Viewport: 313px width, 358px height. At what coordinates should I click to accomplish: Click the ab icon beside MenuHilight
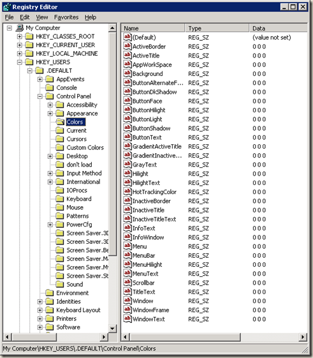pyautogui.click(x=127, y=264)
